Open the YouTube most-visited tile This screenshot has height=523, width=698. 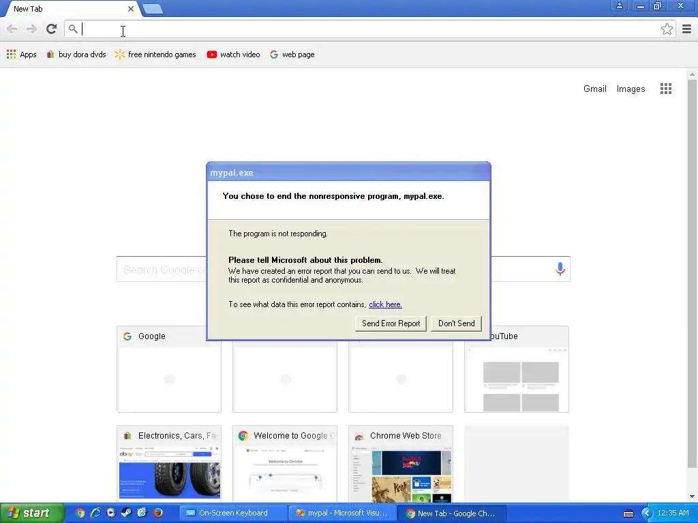point(517,369)
